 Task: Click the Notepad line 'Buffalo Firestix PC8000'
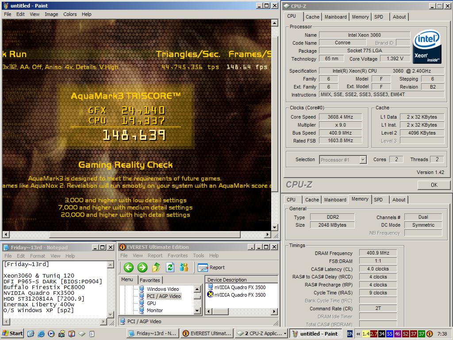coord(44,287)
